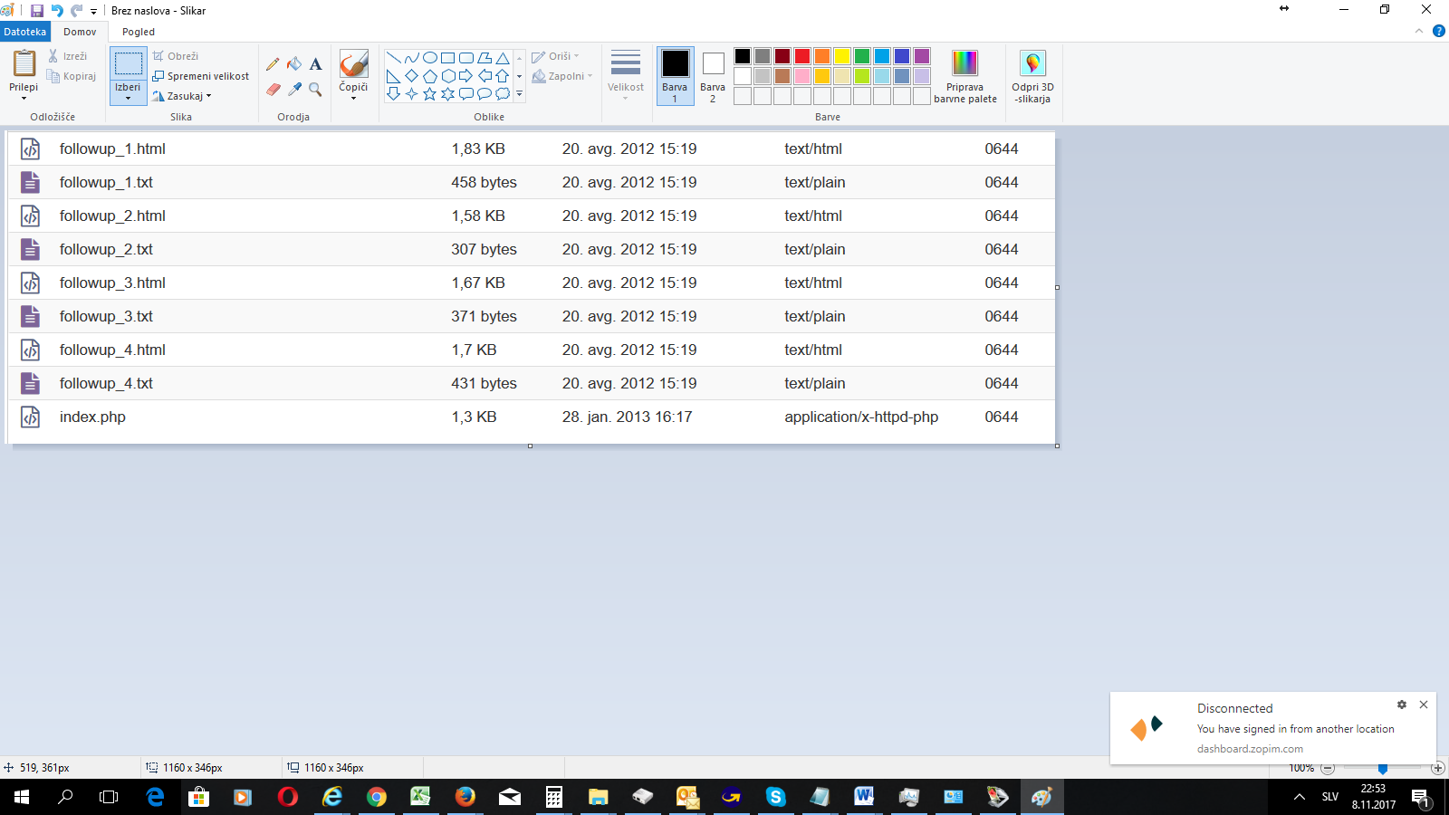Screen dimensions: 1449x815
Task: Click Spremeni velikost resize button
Action: [200, 76]
